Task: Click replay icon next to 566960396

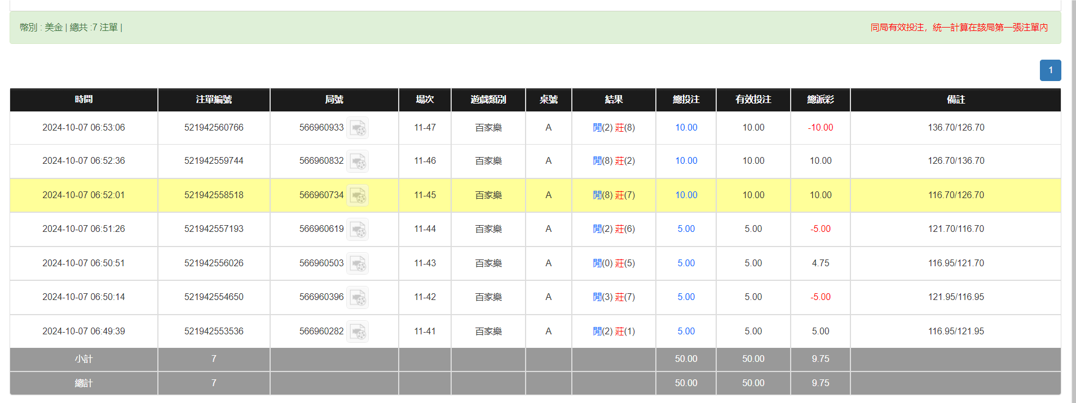Action: 358,297
